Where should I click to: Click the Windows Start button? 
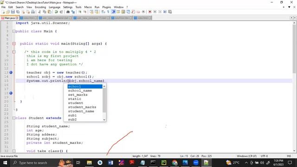pyautogui.click(x=5, y=163)
